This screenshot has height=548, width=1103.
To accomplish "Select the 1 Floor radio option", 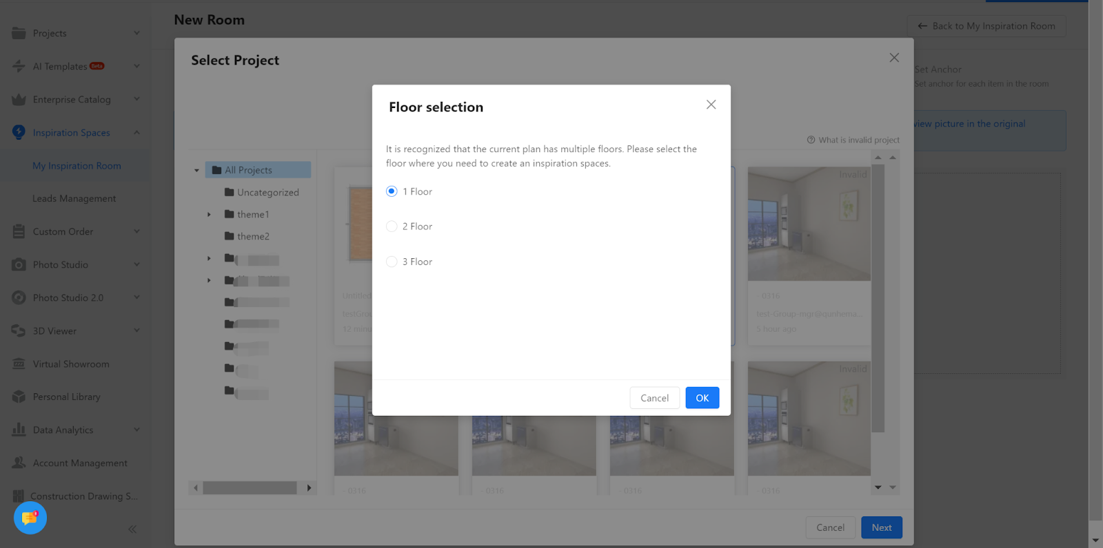I will click(392, 191).
